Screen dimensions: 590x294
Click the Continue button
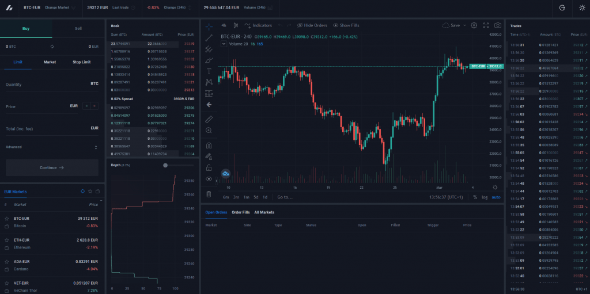[x=52, y=167]
